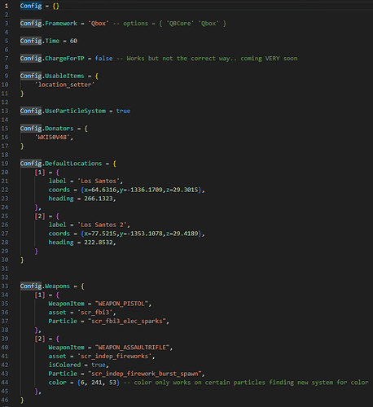Click line number 19 in the gutter
The width and height of the screenshot is (373, 407).
5,164
